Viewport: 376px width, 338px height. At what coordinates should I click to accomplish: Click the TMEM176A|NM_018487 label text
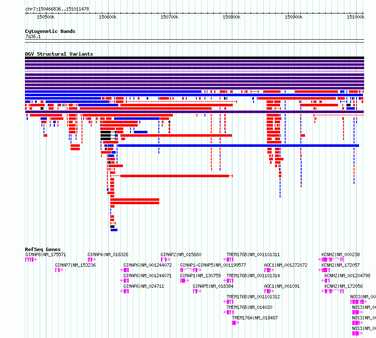[255, 318]
